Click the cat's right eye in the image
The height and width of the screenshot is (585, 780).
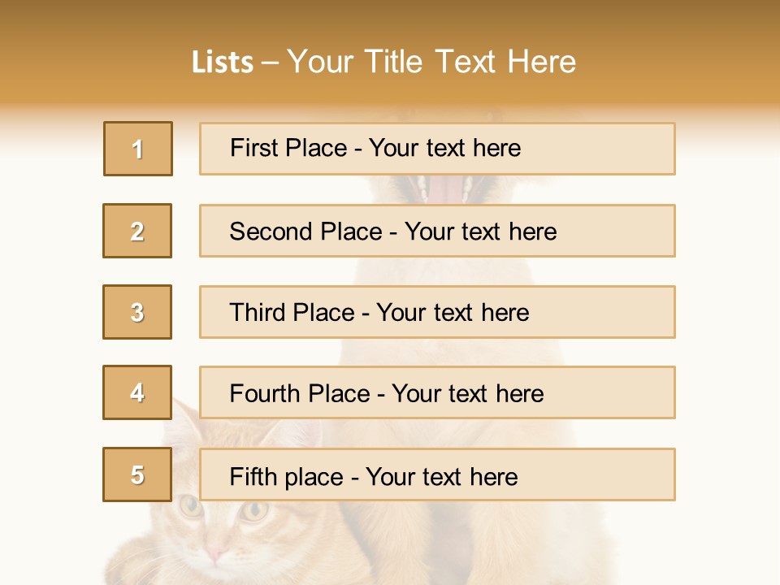coord(190,506)
